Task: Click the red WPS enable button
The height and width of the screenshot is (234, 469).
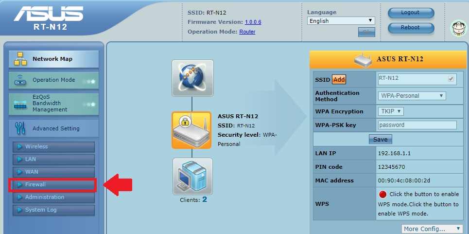Action: (x=382, y=194)
